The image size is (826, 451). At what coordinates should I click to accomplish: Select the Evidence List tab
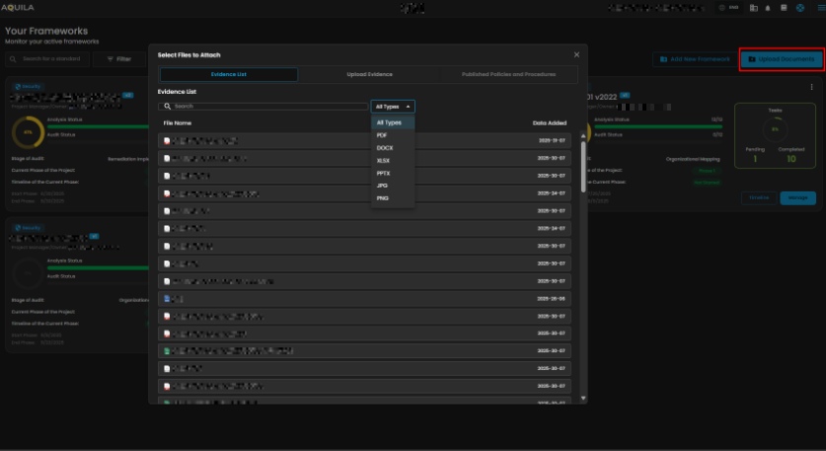pyautogui.click(x=228, y=74)
